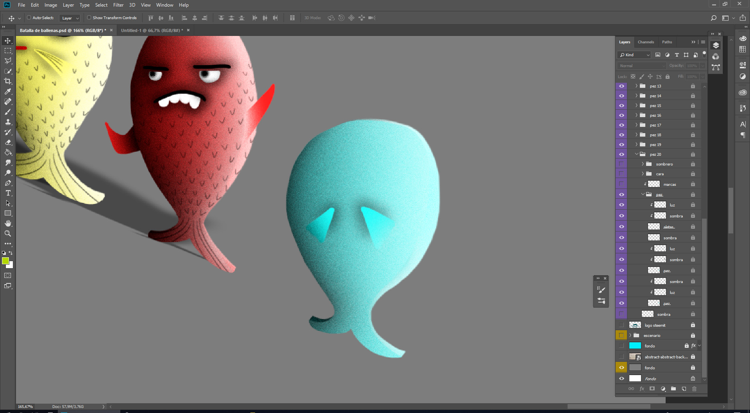Open the Kind filter dropdown
This screenshot has height=413, width=750.
tap(634, 55)
